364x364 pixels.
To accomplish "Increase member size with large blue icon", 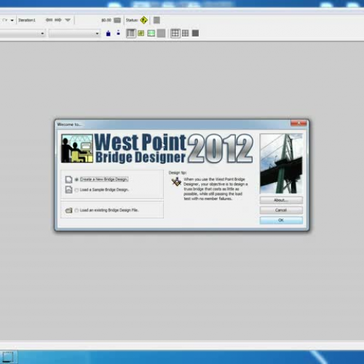I will [108, 33].
